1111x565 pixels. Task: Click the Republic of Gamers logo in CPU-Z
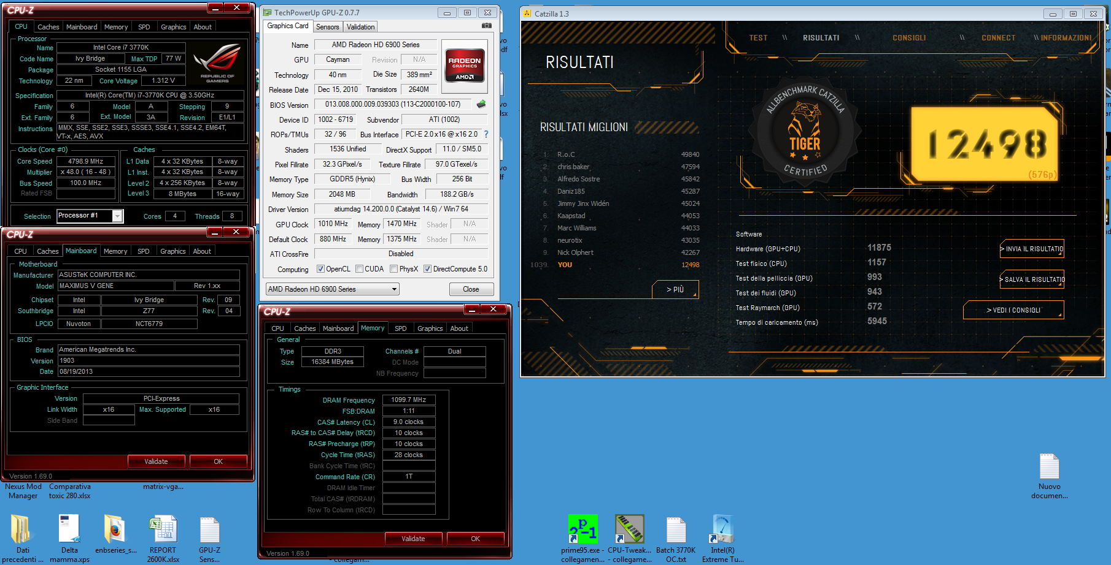(x=217, y=64)
